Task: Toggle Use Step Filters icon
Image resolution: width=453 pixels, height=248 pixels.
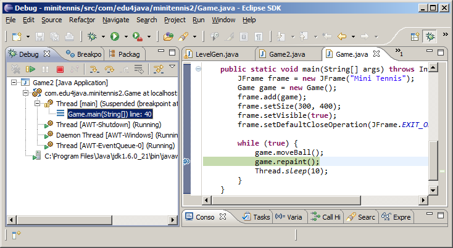Action: 159,69
